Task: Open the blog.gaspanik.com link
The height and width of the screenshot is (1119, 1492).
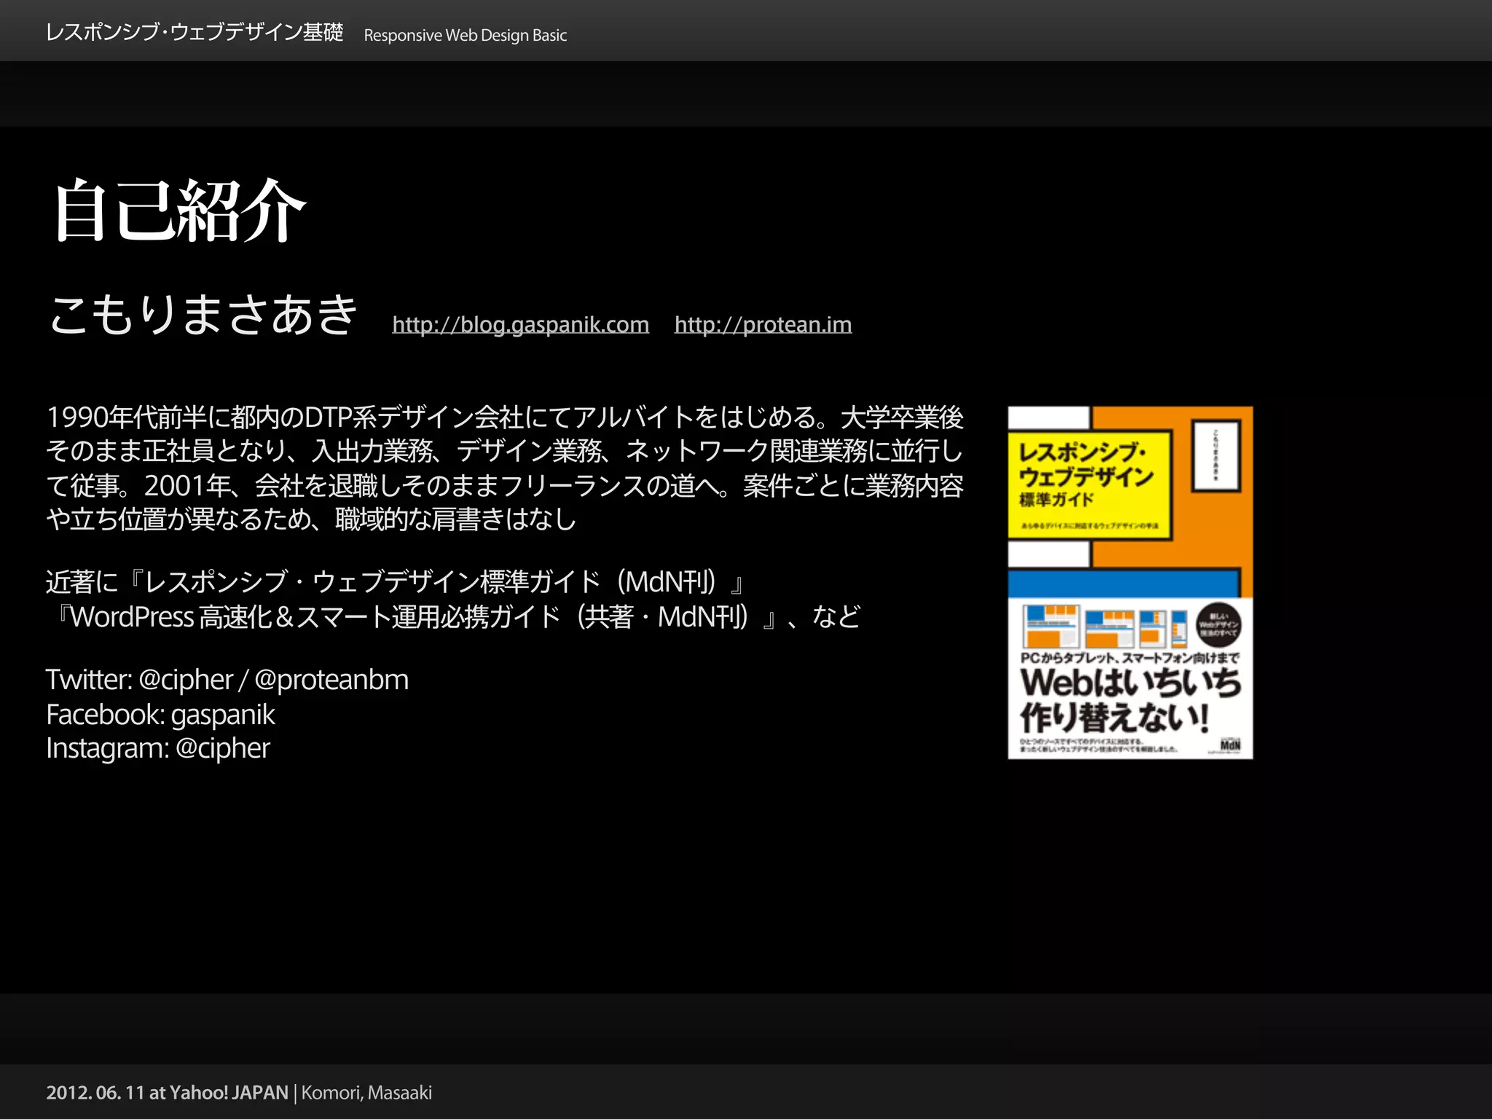Action: [x=520, y=324]
